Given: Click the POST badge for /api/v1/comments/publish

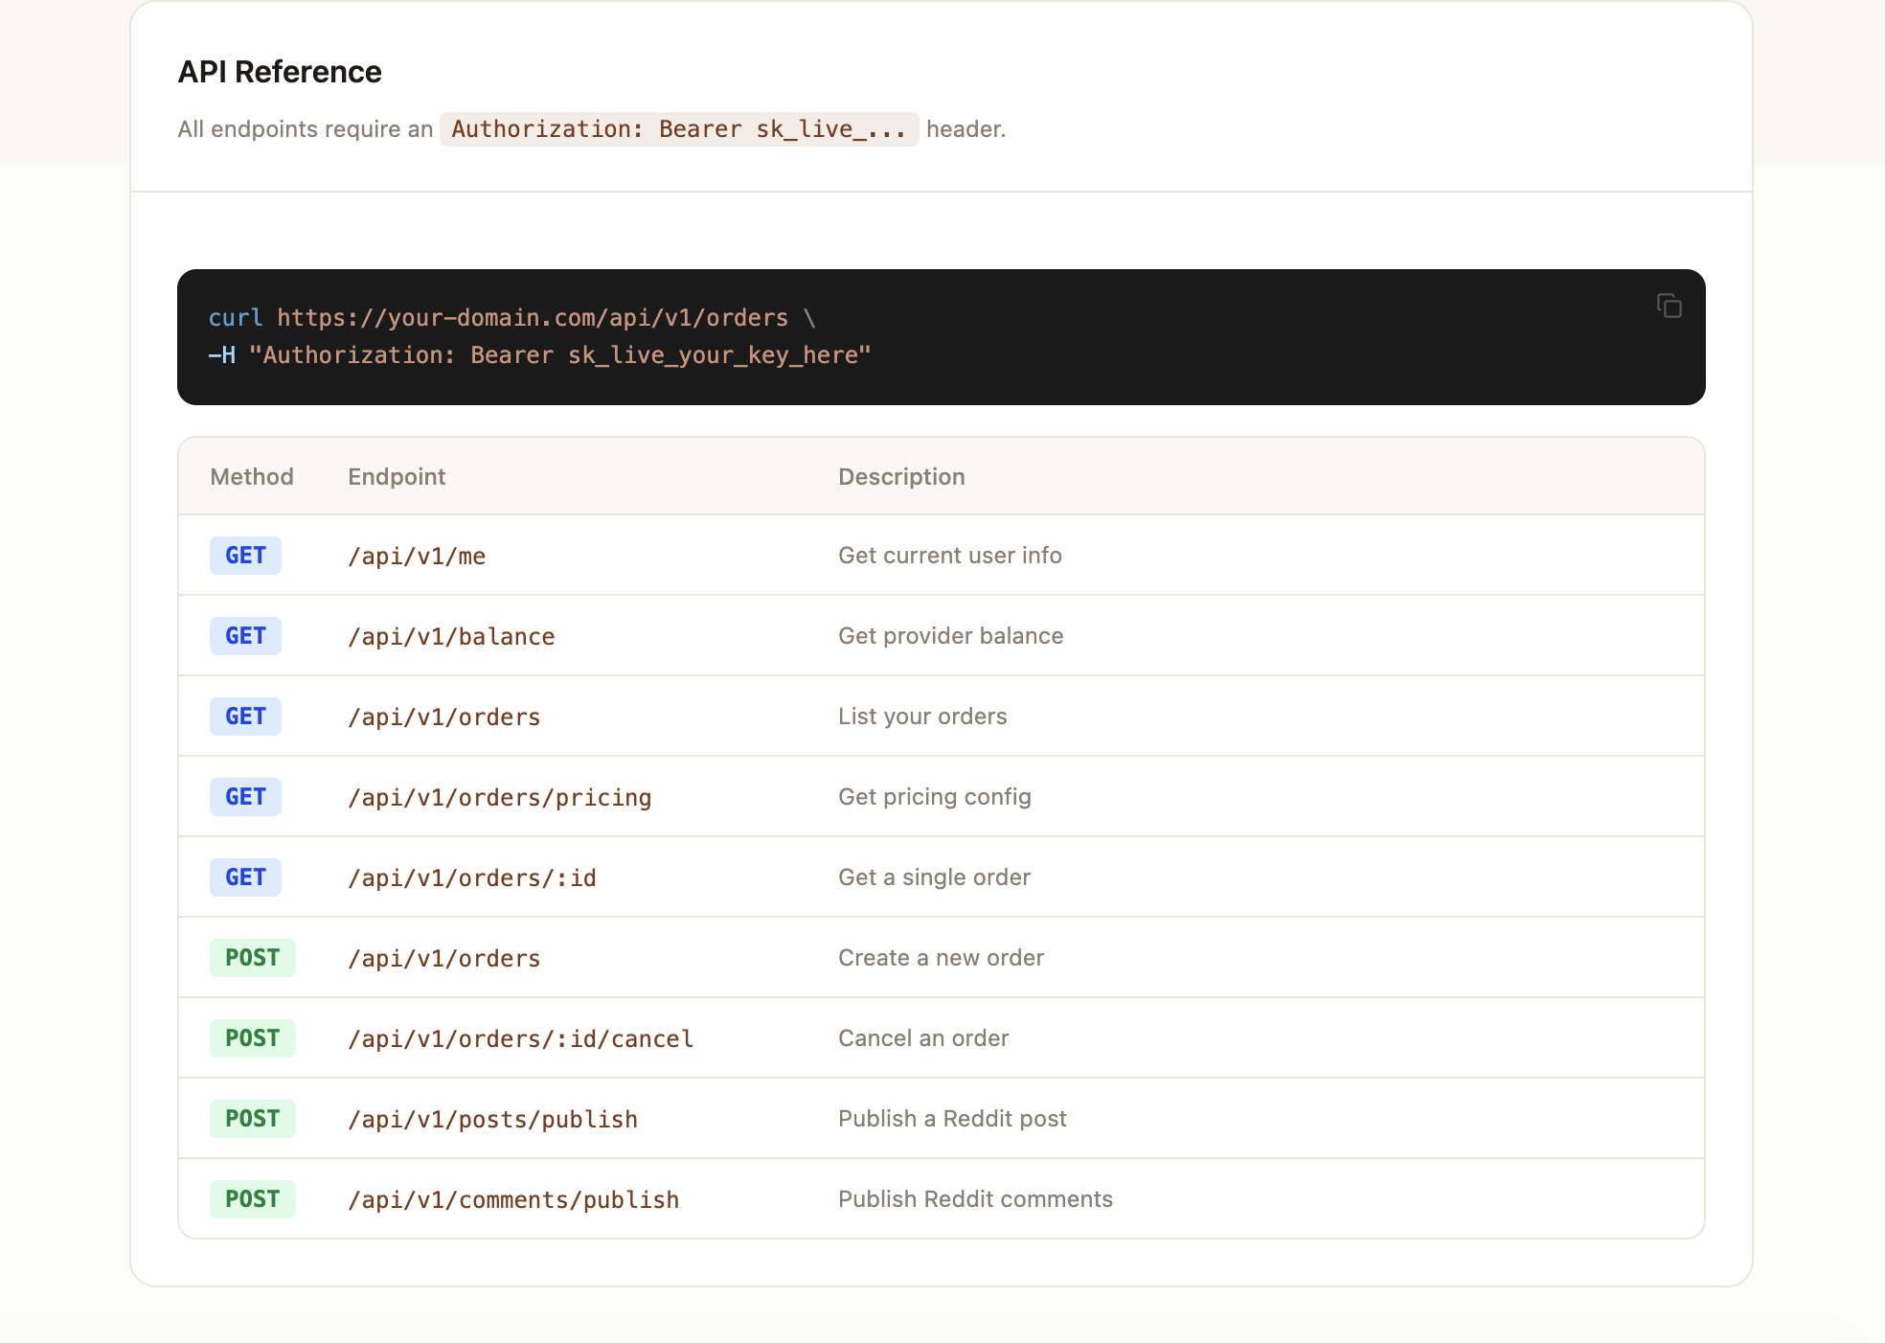Looking at the screenshot, I should pyautogui.click(x=253, y=1199).
